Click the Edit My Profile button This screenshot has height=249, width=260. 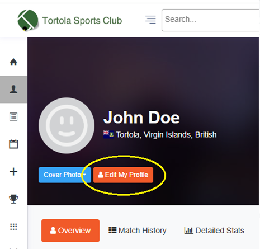pyautogui.click(x=123, y=175)
